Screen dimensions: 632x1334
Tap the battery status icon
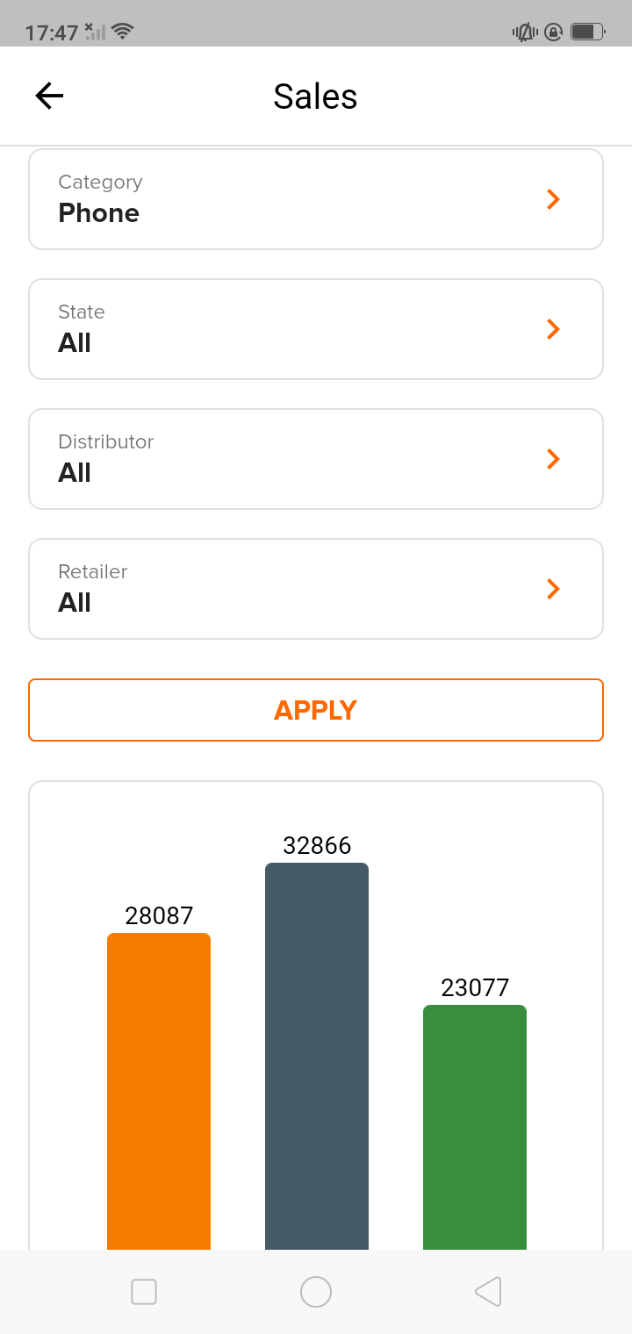(x=588, y=32)
